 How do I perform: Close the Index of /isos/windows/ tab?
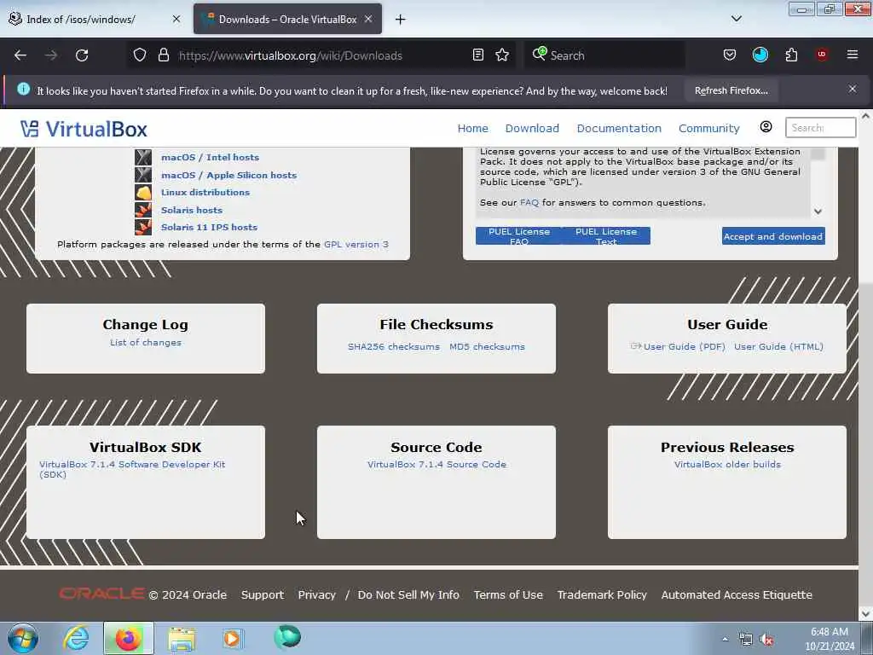tap(176, 19)
